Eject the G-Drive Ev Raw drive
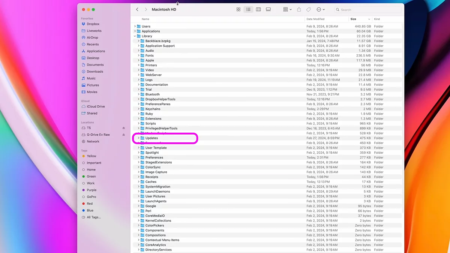The image size is (450, 253). point(124,135)
